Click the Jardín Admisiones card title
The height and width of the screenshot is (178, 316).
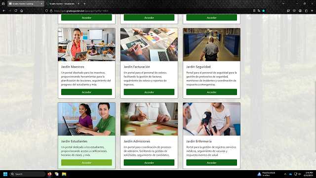[x=137, y=141]
